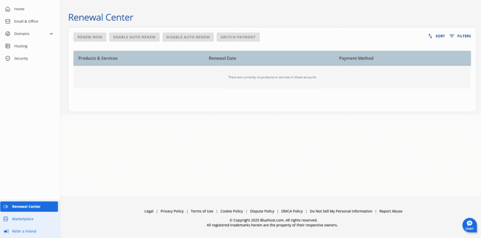Click the filters lines icon
The image size is (481, 238).
pos(452,36)
